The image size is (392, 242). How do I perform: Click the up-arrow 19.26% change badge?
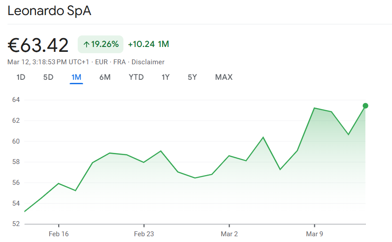click(101, 44)
